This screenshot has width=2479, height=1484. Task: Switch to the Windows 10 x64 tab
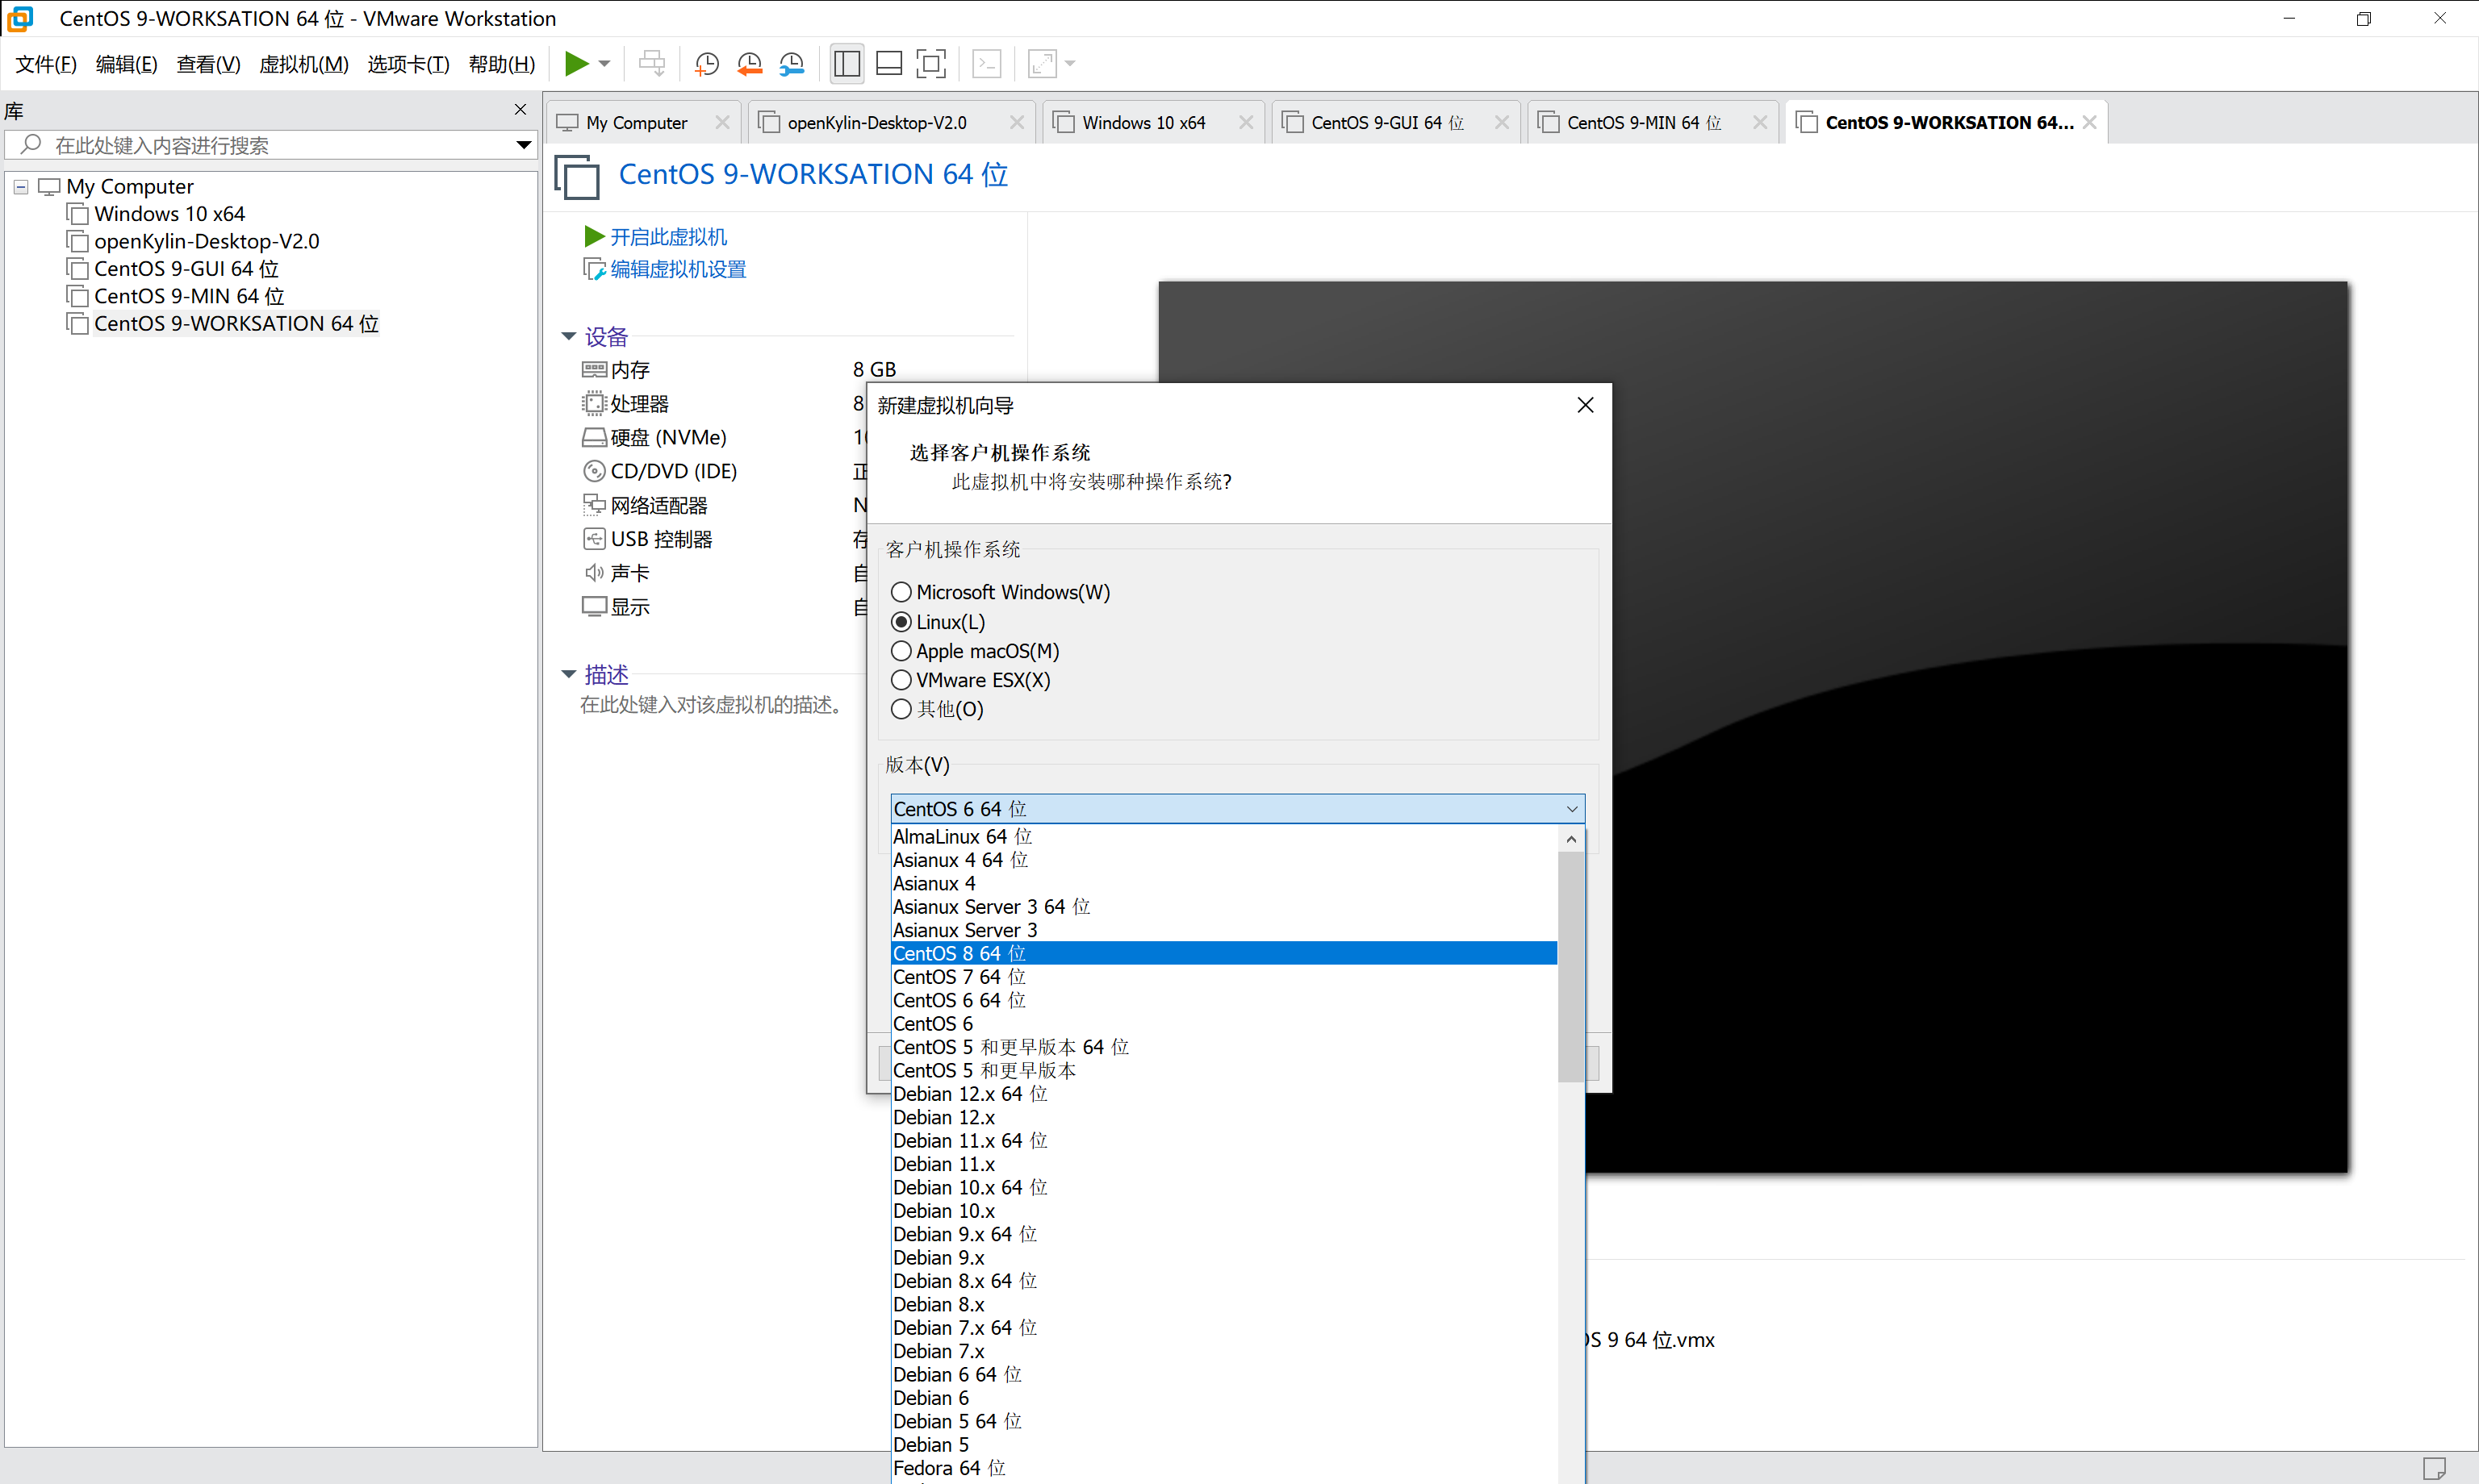[1143, 122]
